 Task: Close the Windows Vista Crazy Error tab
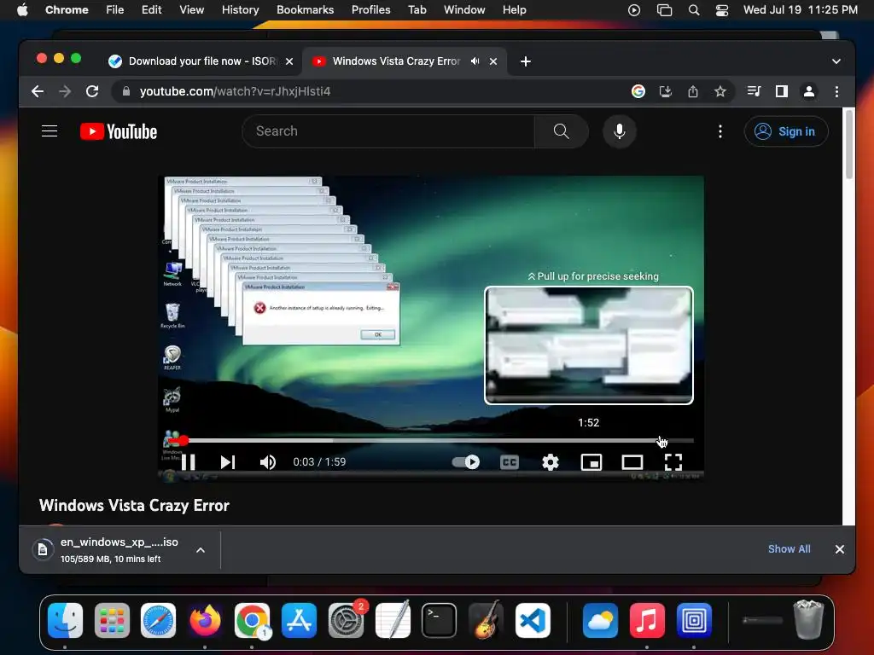(x=493, y=61)
